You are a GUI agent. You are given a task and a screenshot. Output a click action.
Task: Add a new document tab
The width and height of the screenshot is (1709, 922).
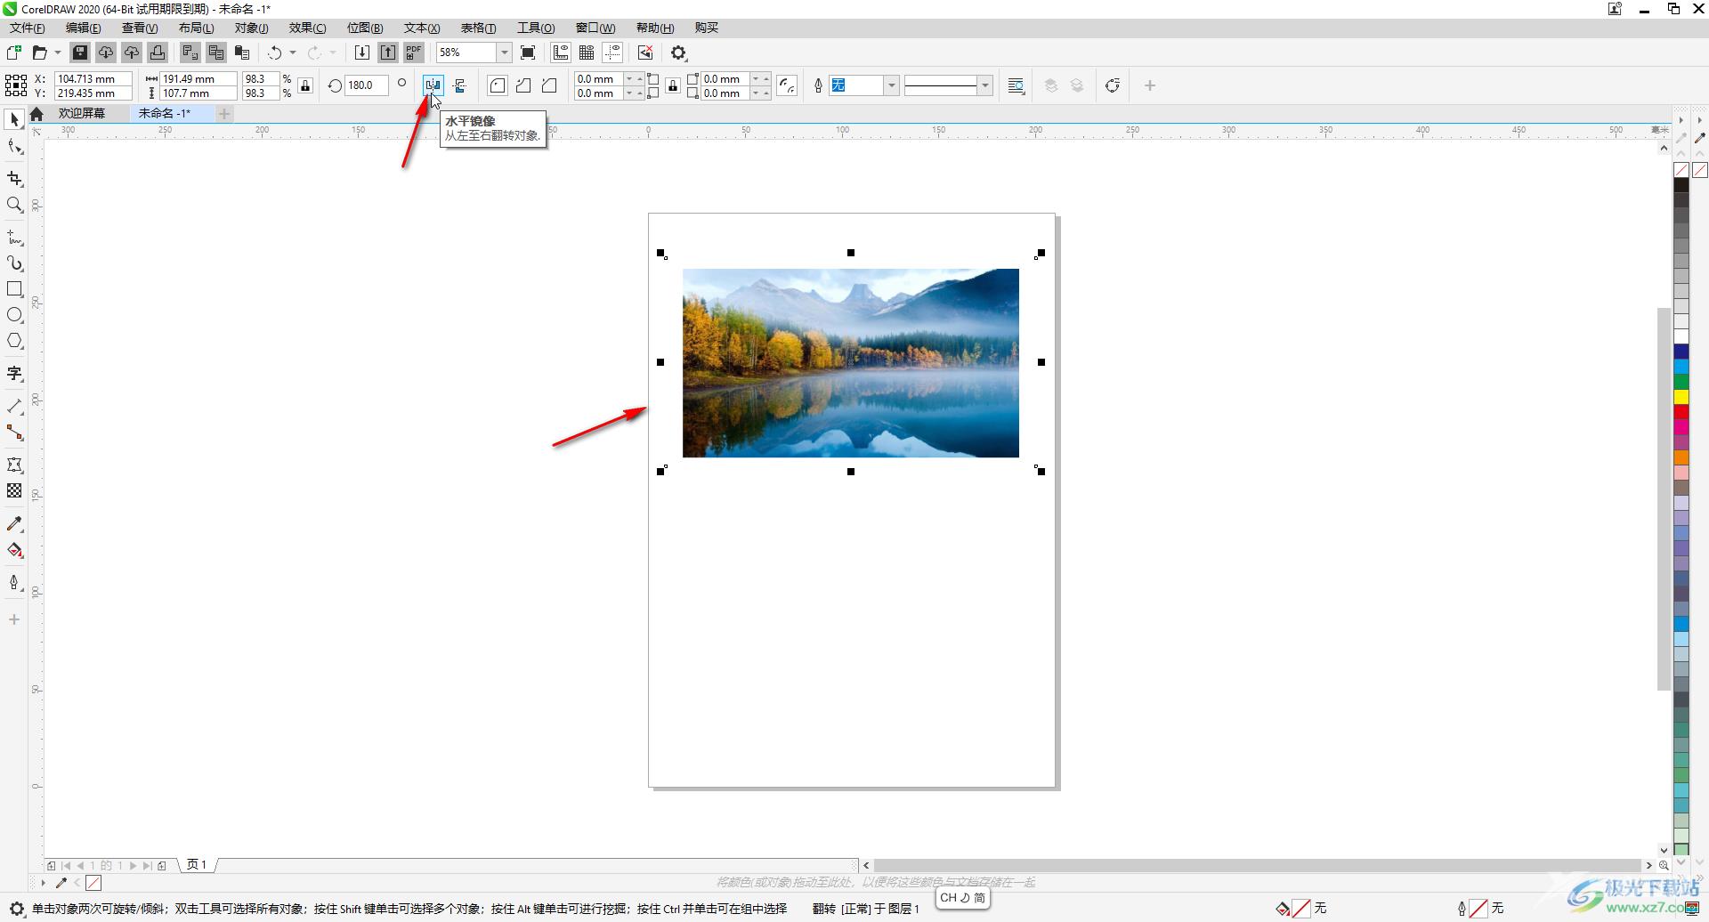pos(224,113)
